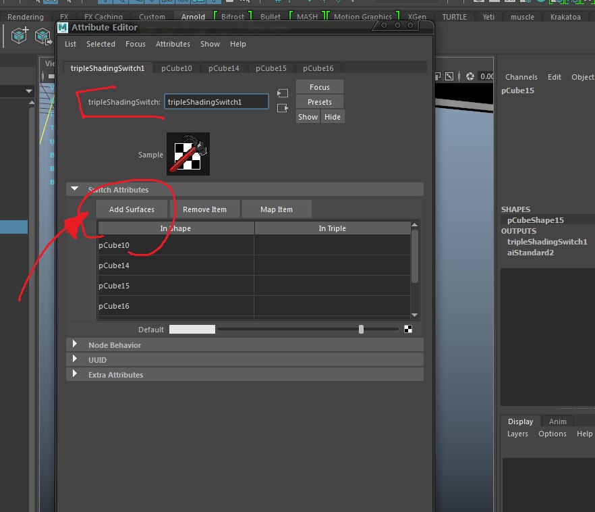The image size is (595, 512).
Task: Click the shape list scrollbar up arrow
Action: click(x=414, y=225)
